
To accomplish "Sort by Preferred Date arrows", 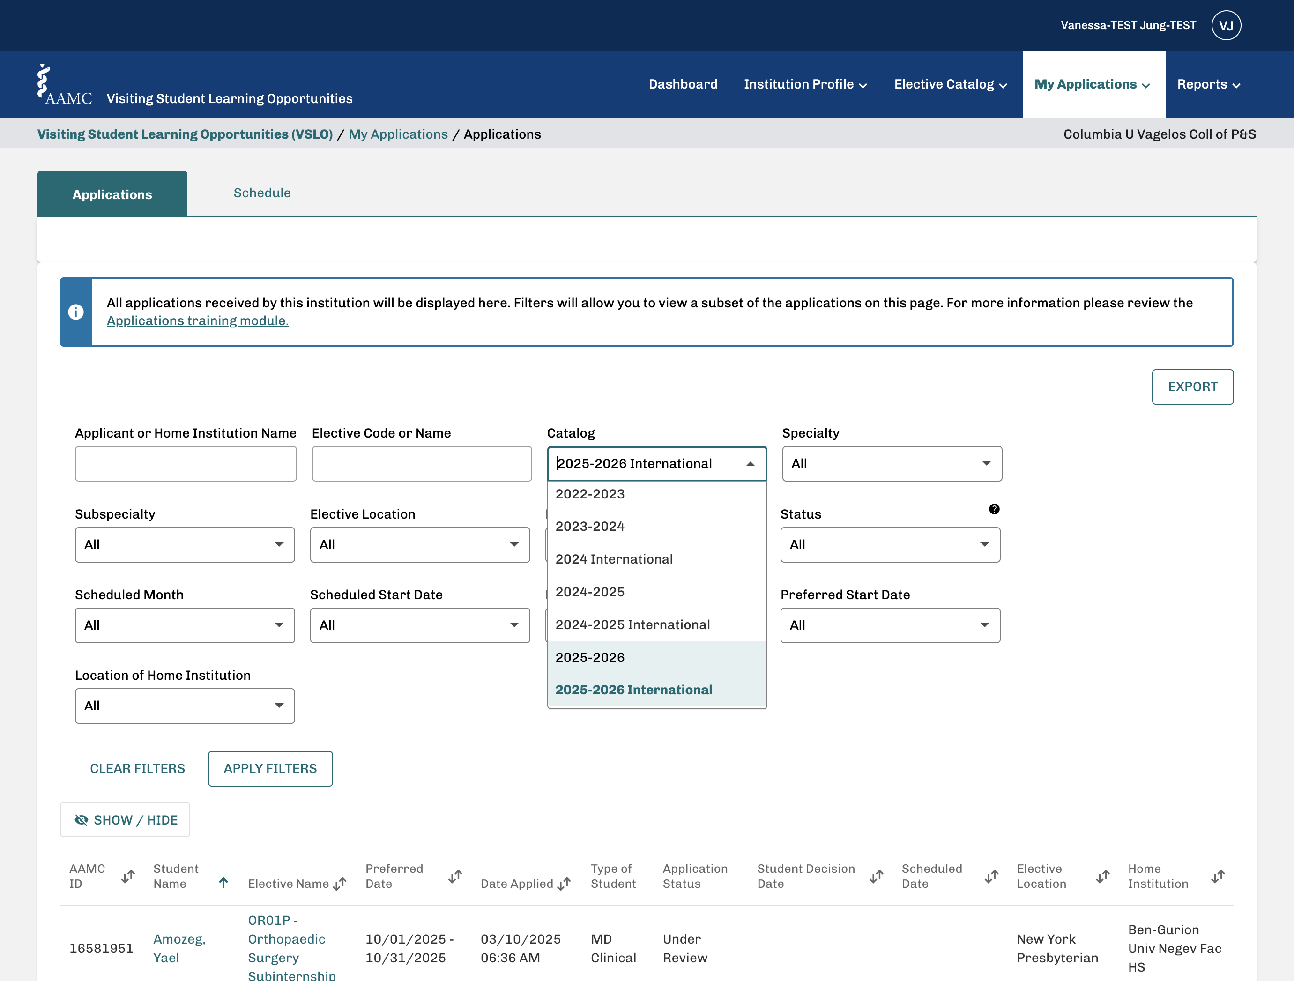I will 455,876.
